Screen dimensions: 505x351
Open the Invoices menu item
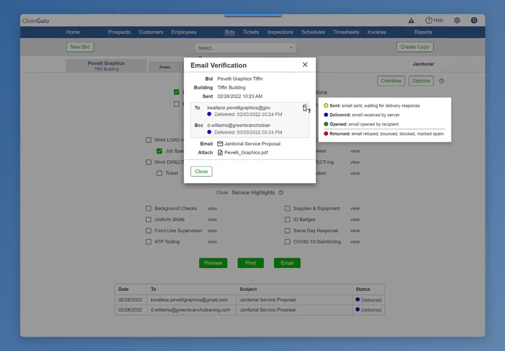point(377,32)
